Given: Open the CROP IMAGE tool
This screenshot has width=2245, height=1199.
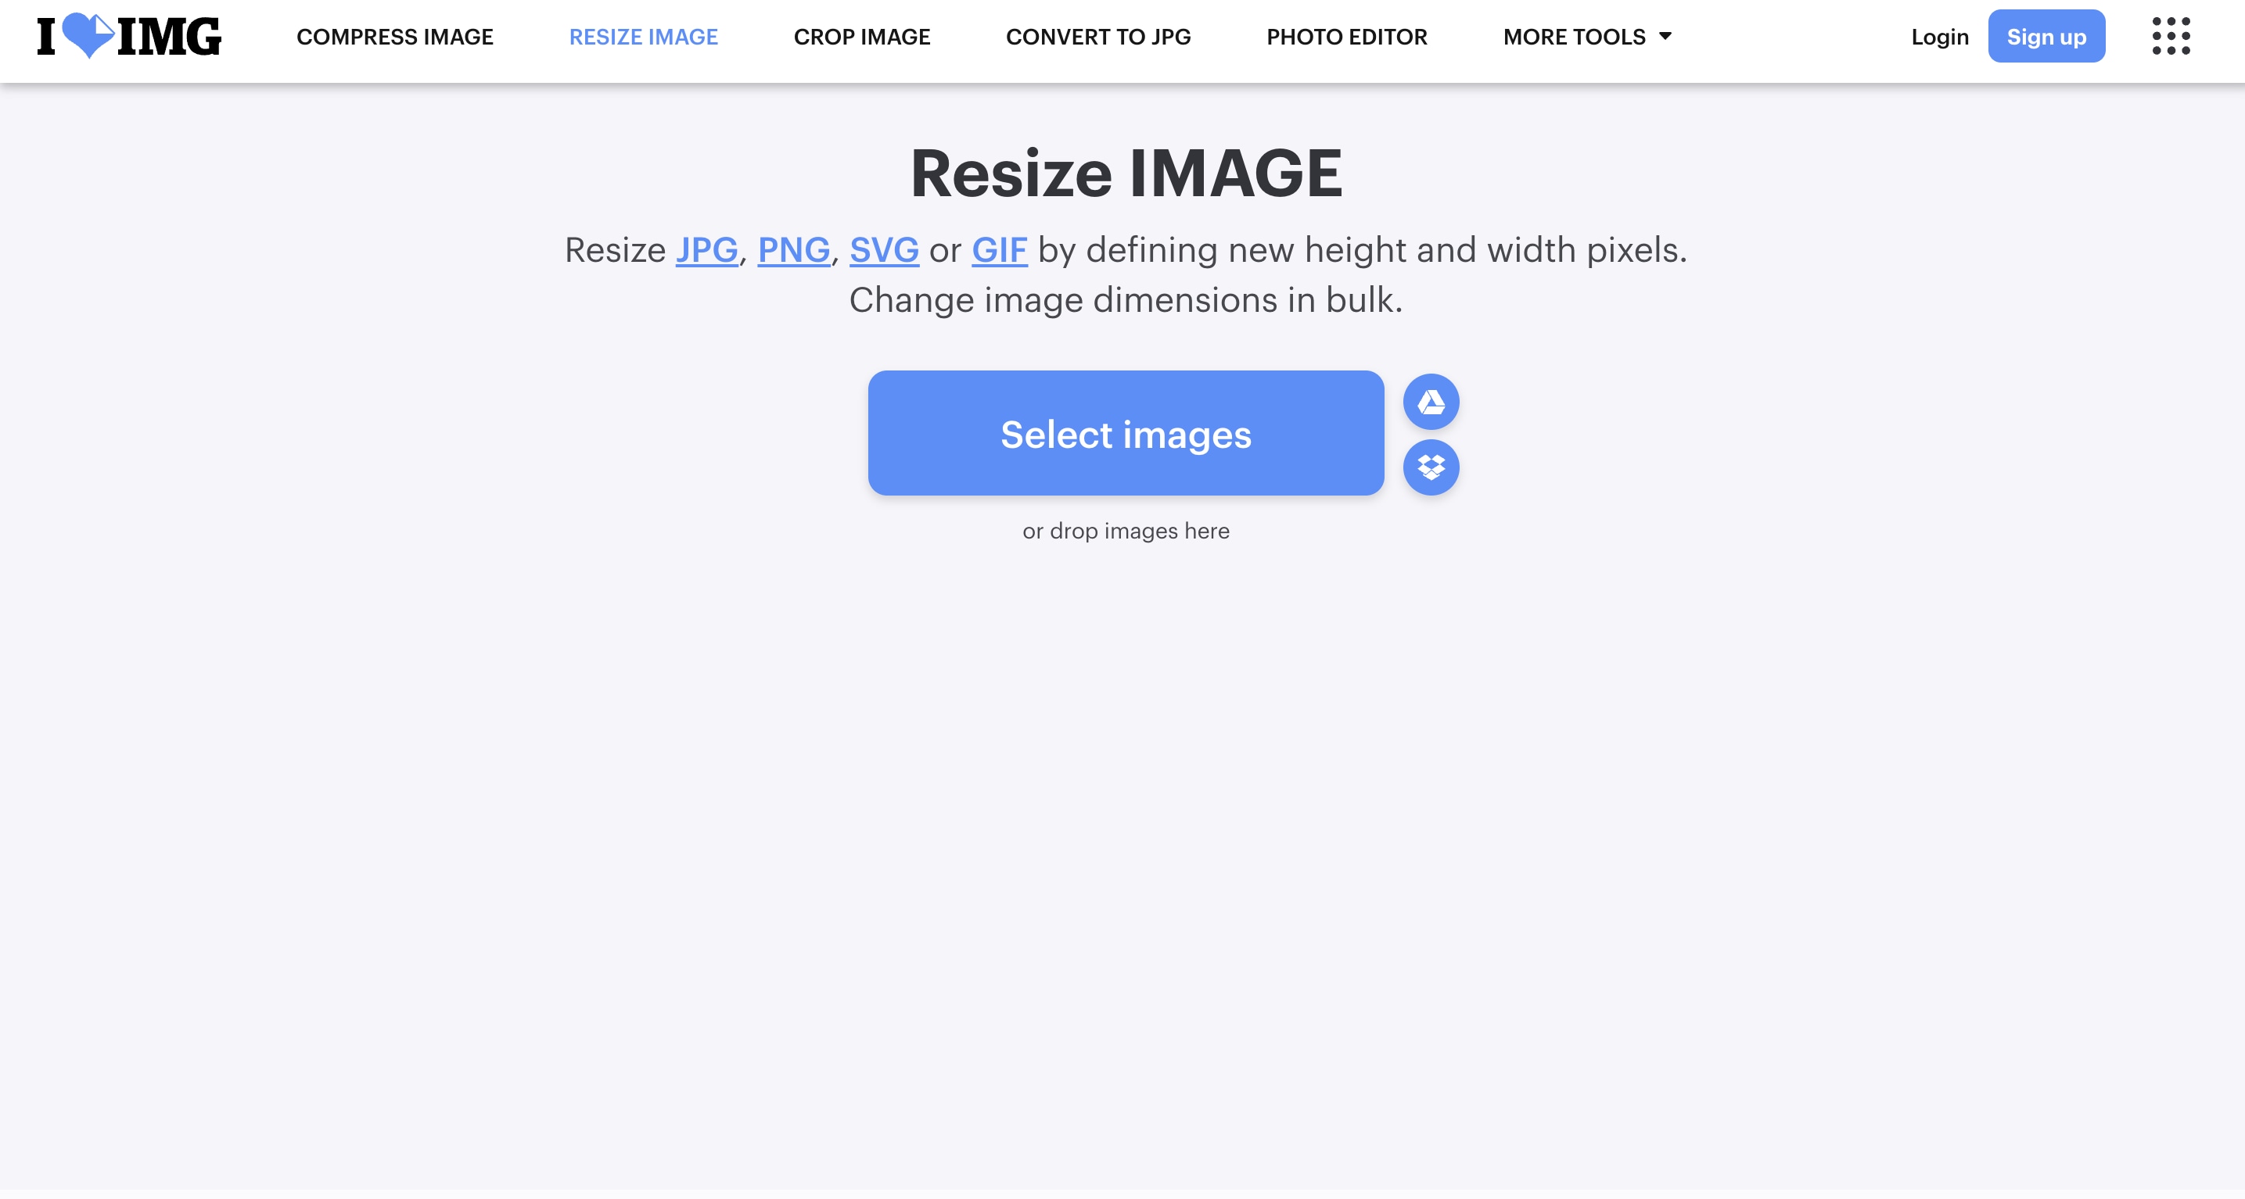Looking at the screenshot, I should pyautogui.click(x=862, y=37).
